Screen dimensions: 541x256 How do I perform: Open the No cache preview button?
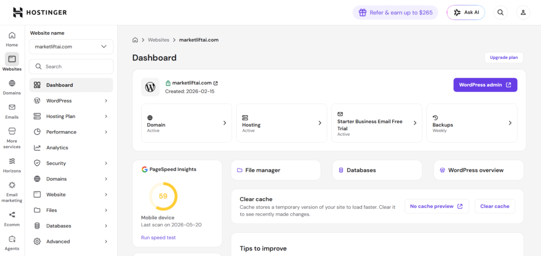[437, 206]
